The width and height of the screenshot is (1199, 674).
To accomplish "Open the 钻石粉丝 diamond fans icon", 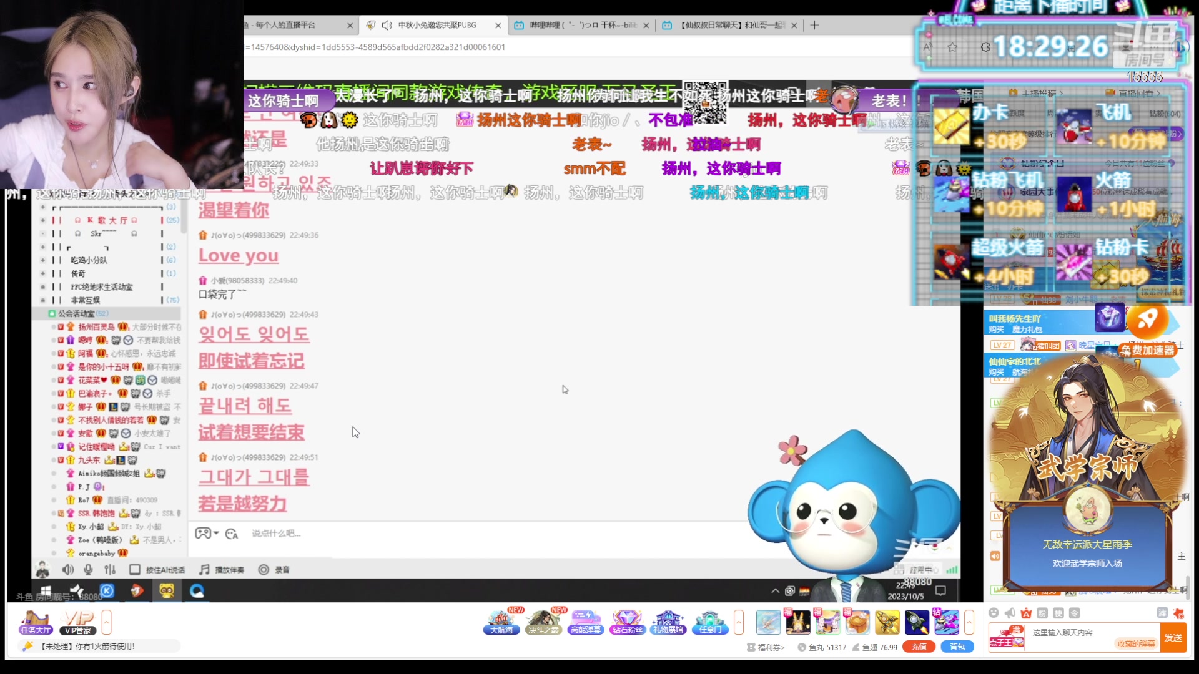I will tap(627, 622).
